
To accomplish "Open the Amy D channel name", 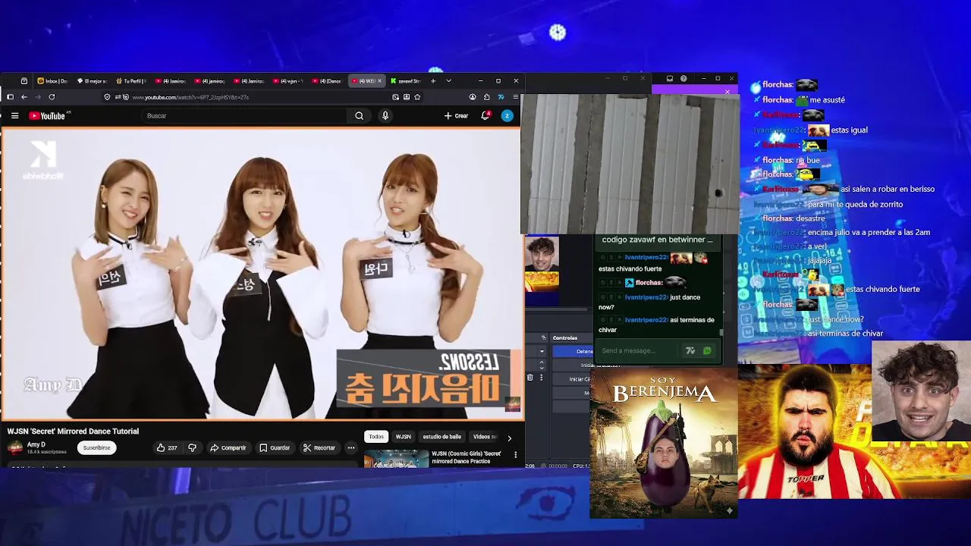I will pos(36,444).
